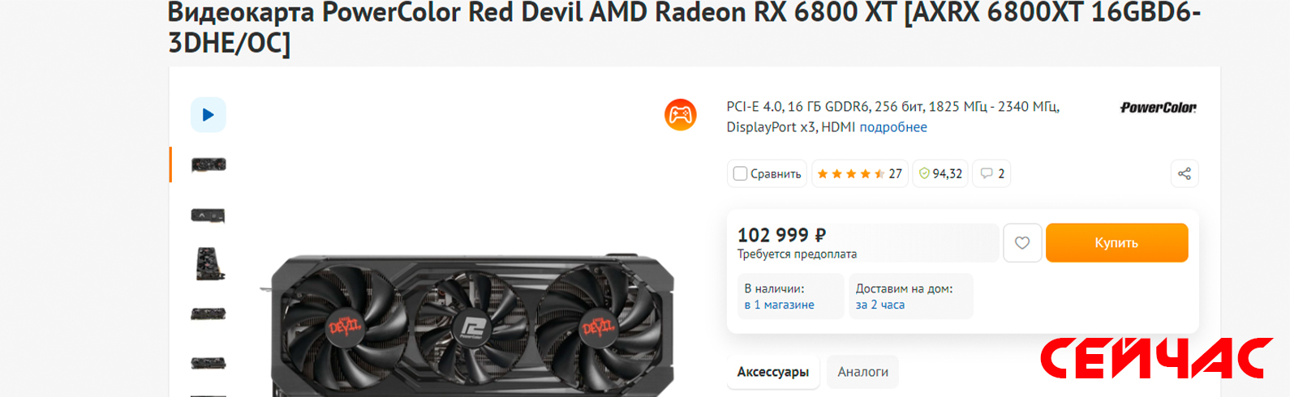
Task: Add to wishlist with heart icon
Action: (1022, 243)
